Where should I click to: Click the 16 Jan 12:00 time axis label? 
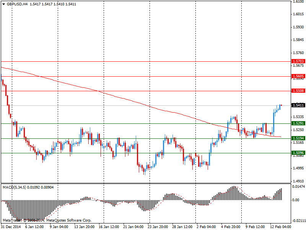coord(109,227)
